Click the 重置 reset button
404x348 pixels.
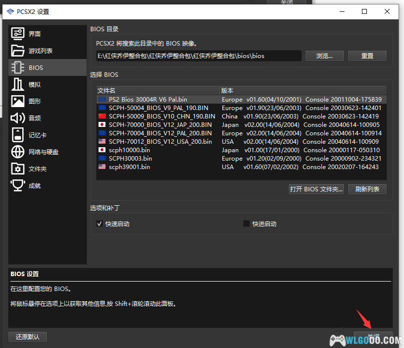(x=367, y=56)
